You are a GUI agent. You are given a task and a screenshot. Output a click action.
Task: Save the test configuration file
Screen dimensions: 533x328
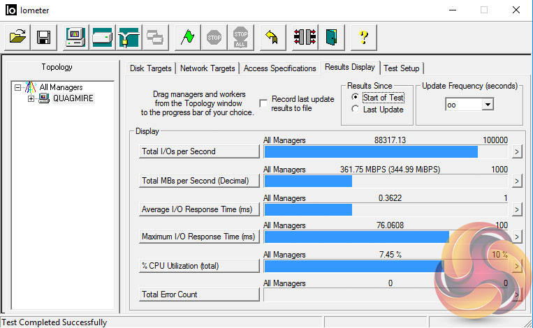44,37
